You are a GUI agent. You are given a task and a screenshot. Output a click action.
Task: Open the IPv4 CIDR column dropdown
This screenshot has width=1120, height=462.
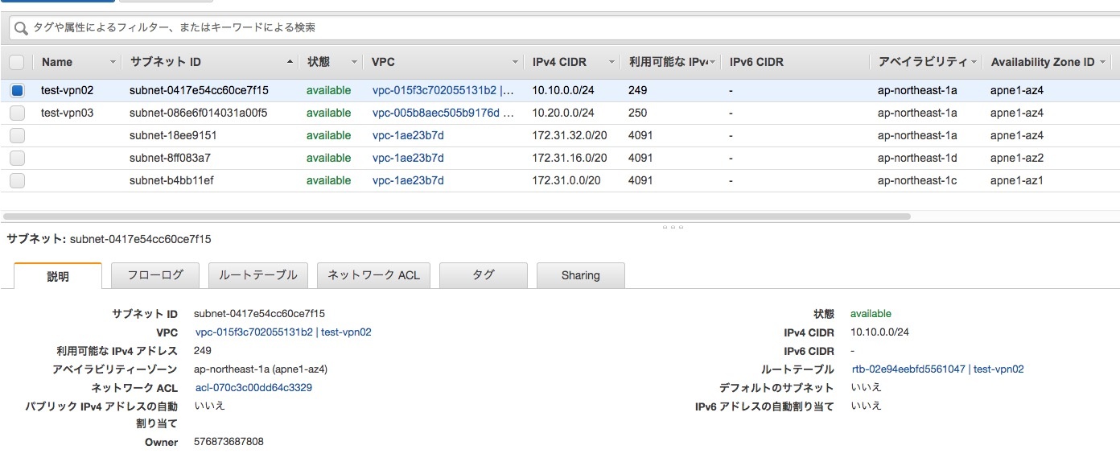click(x=611, y=62)
